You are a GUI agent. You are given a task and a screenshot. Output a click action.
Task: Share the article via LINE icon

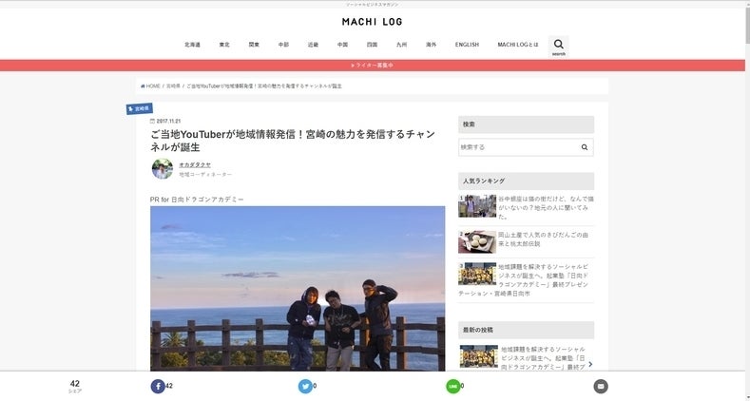452,386
